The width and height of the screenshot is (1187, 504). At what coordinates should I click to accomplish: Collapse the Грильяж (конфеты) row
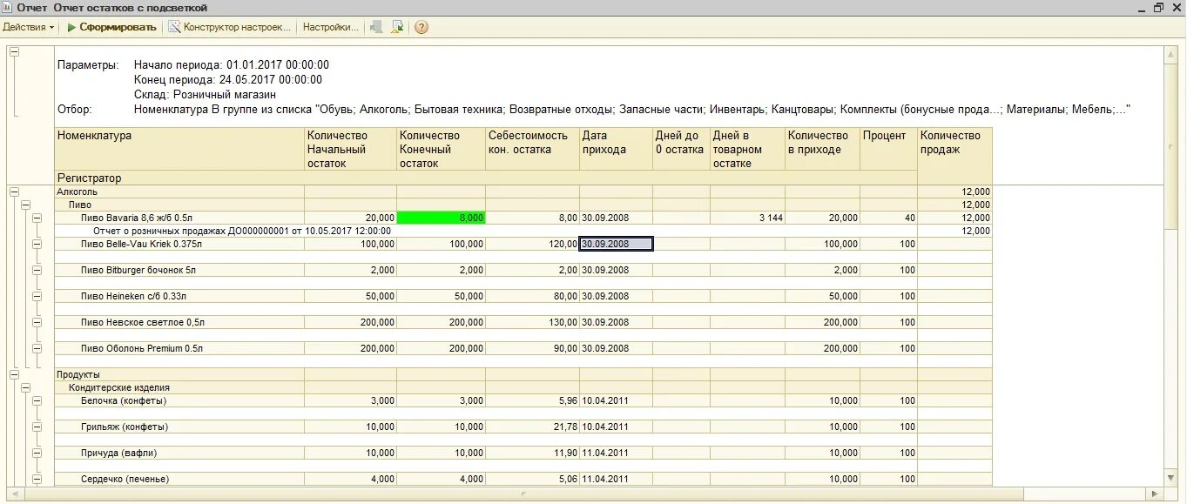(37, 427)
